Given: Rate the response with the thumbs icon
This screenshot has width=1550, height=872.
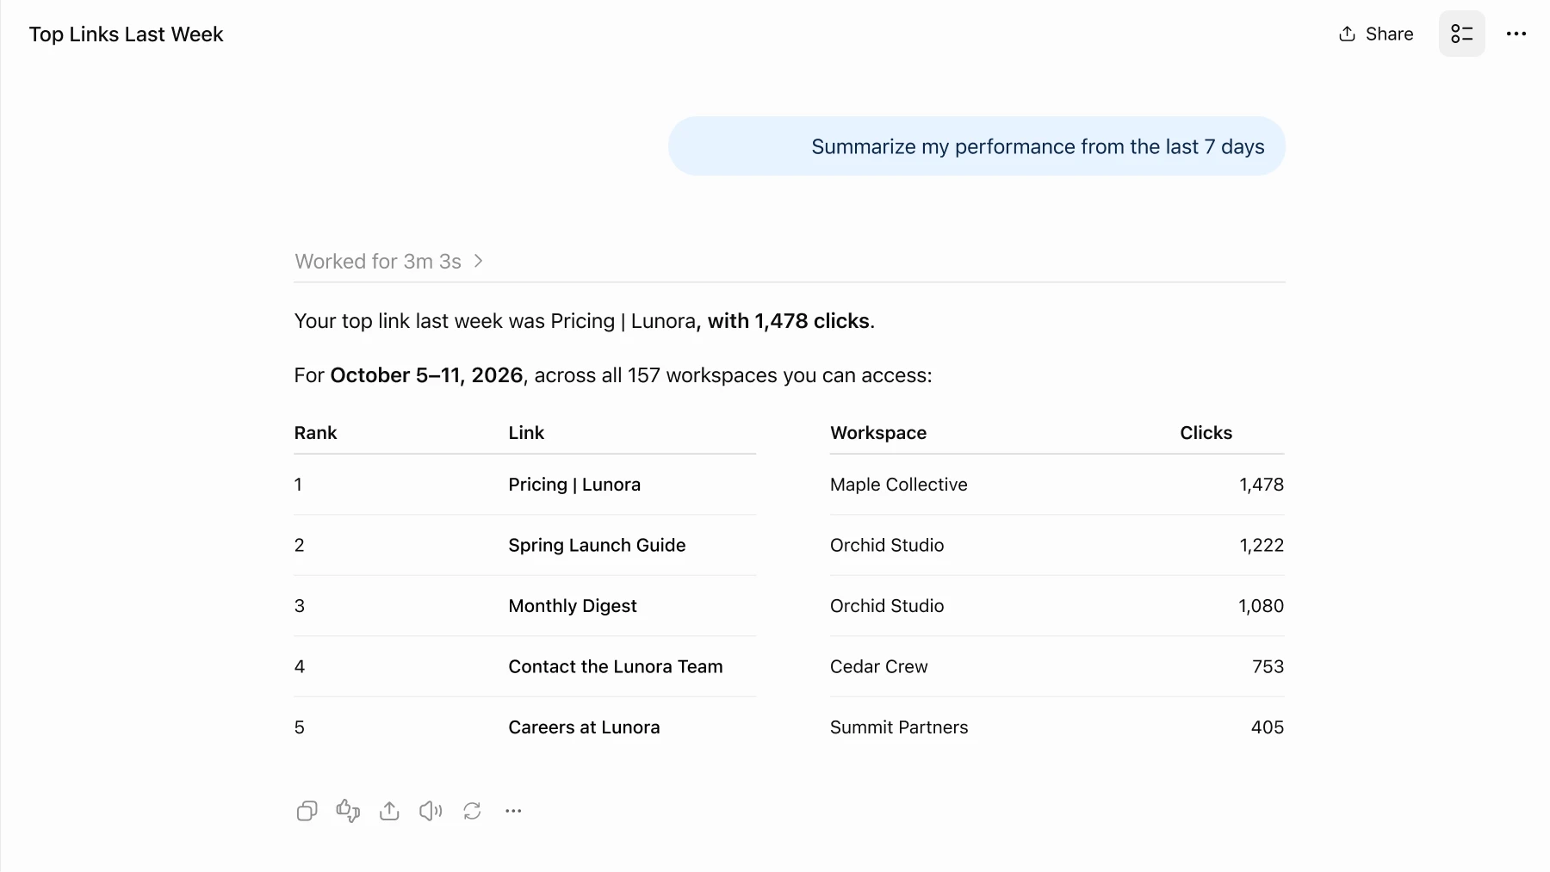Looking at the screenshot, I should click(x=348, y=811).
